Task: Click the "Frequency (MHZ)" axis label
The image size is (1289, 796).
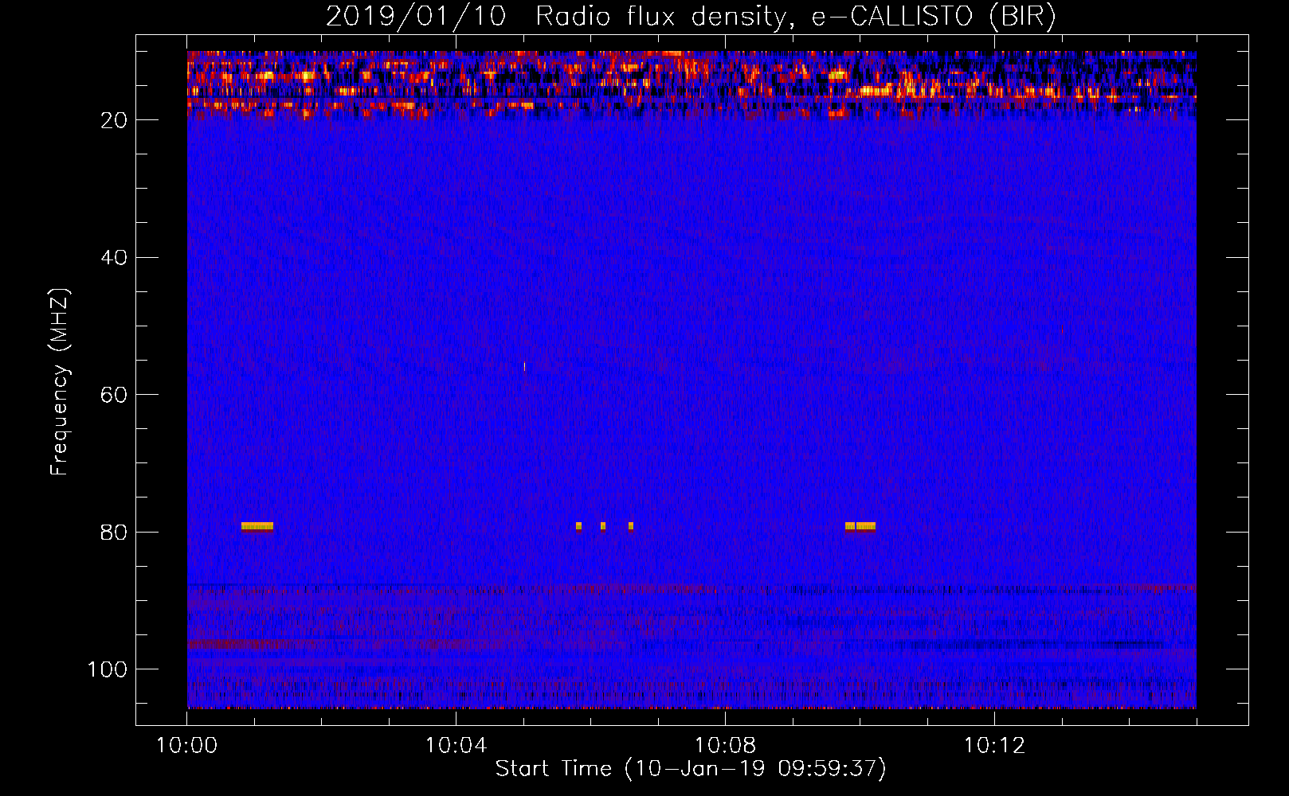Action: point(60,382)
